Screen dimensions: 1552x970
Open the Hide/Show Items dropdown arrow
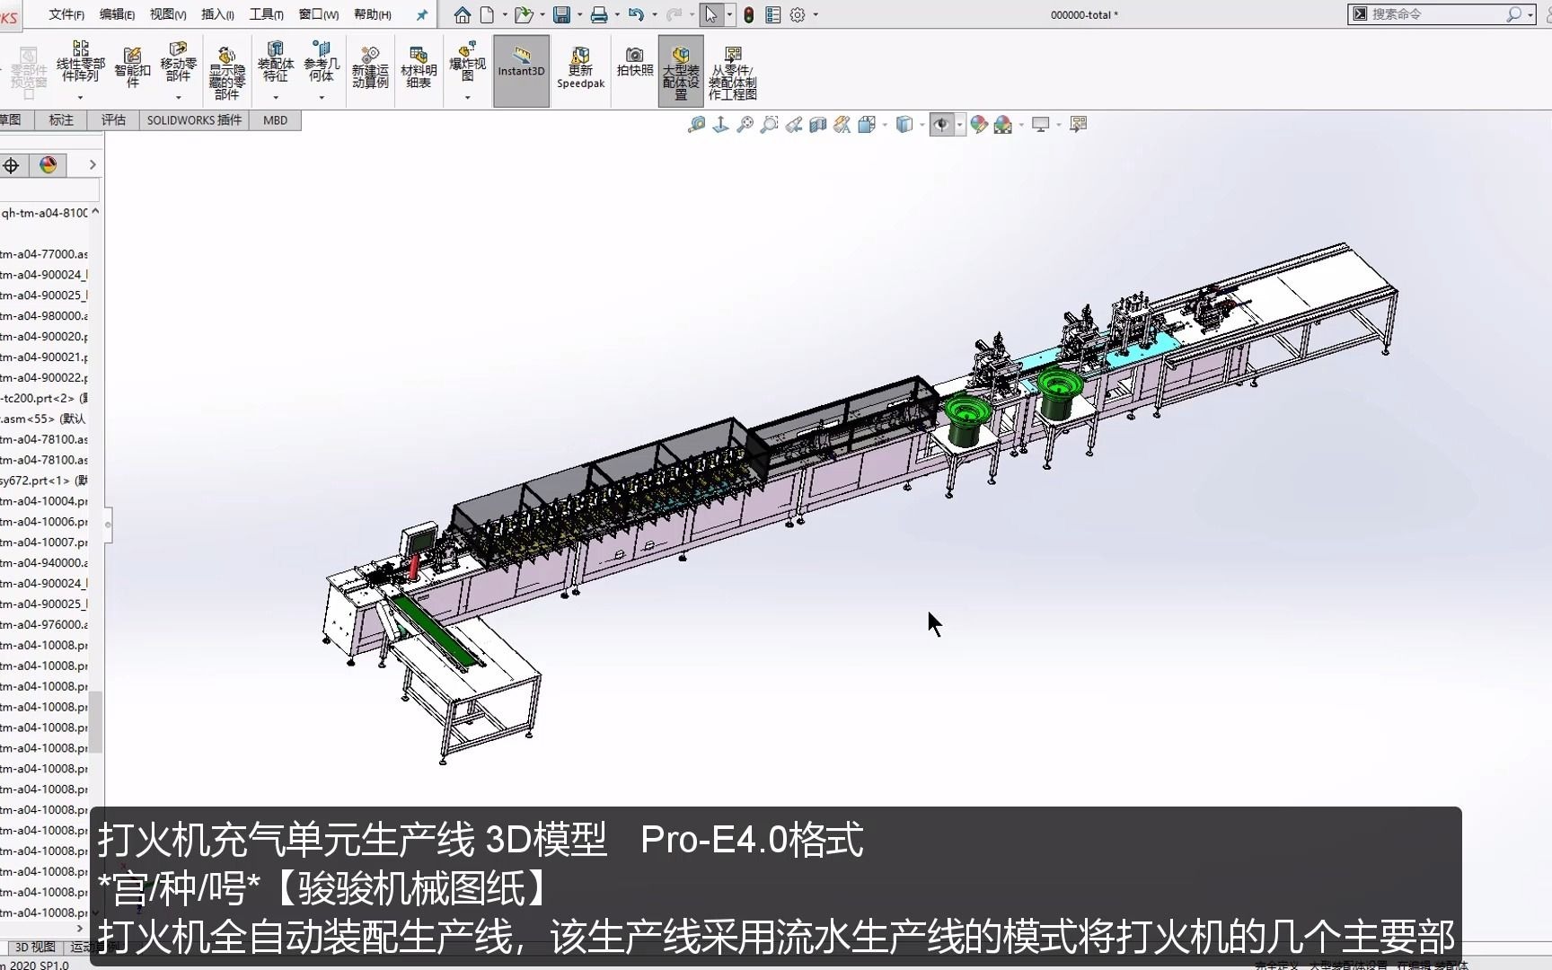(960, 125)
